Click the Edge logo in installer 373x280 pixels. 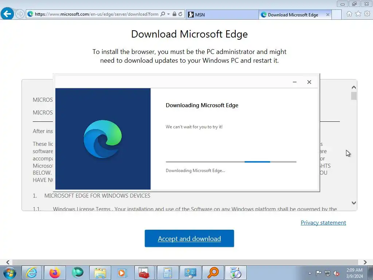pyautogui.click(x=103, y=139)
